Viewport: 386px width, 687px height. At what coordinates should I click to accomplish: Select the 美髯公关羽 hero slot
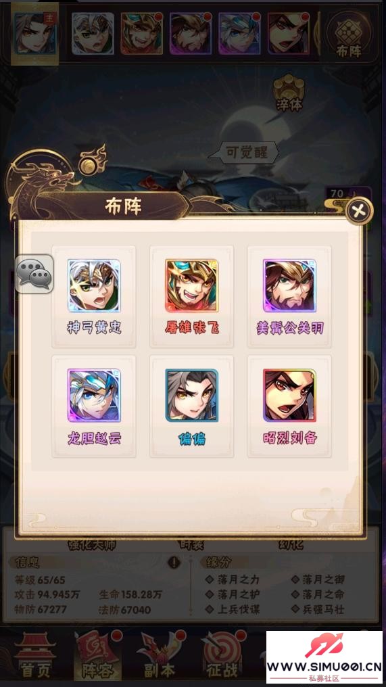(289, 297)
